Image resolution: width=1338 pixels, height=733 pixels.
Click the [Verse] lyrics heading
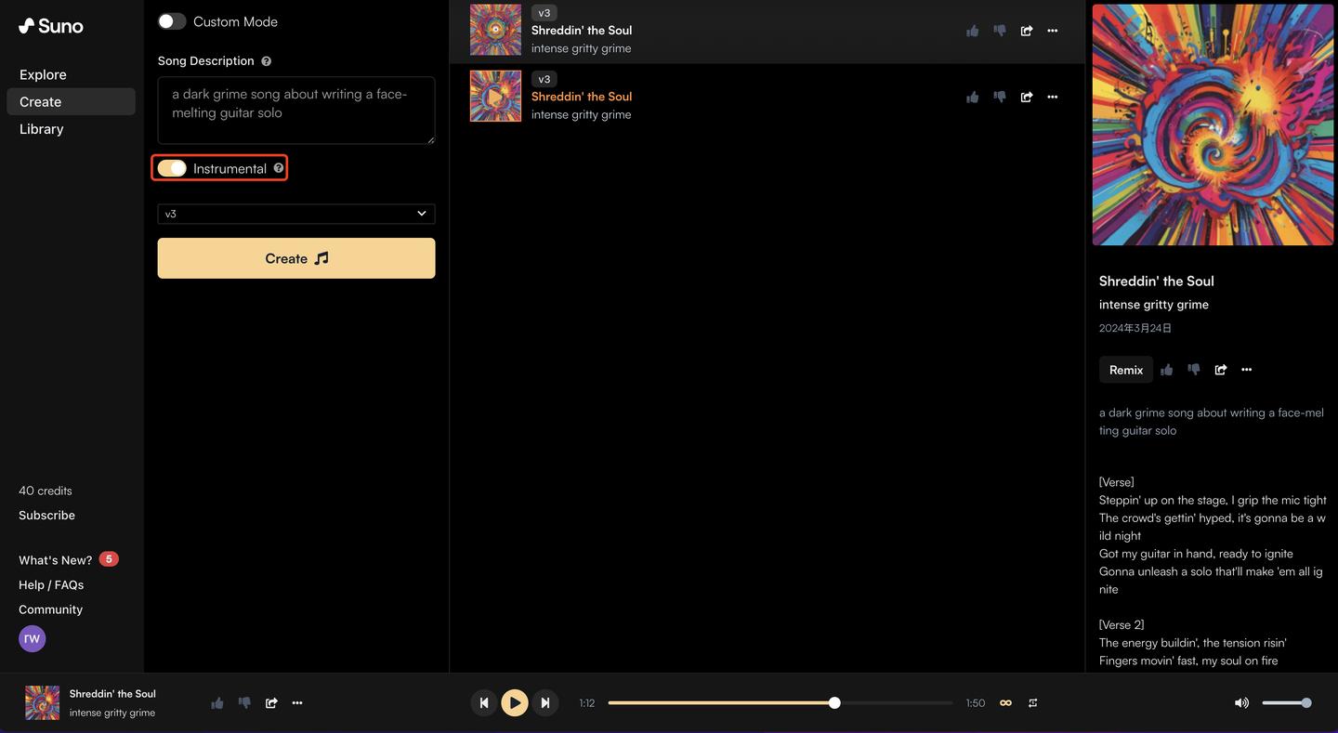click(x=1117, y=482)
